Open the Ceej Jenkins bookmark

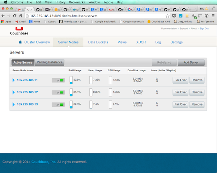coord(183,22)
